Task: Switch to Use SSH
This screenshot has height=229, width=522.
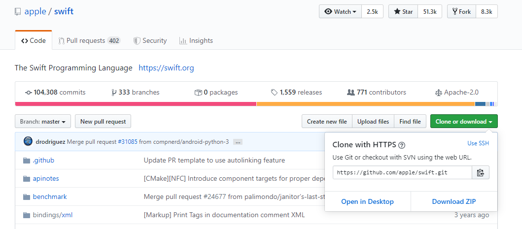Action: tap(478, 143)
